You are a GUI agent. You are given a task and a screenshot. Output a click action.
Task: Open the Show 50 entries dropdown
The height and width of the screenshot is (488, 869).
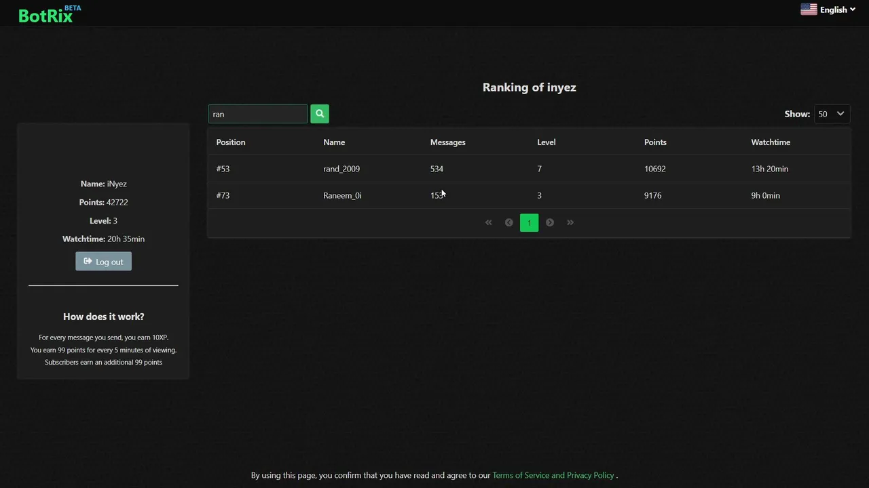[x=831, y=114]
